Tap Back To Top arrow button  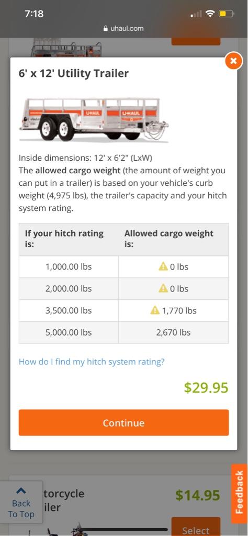click(21, 502)
